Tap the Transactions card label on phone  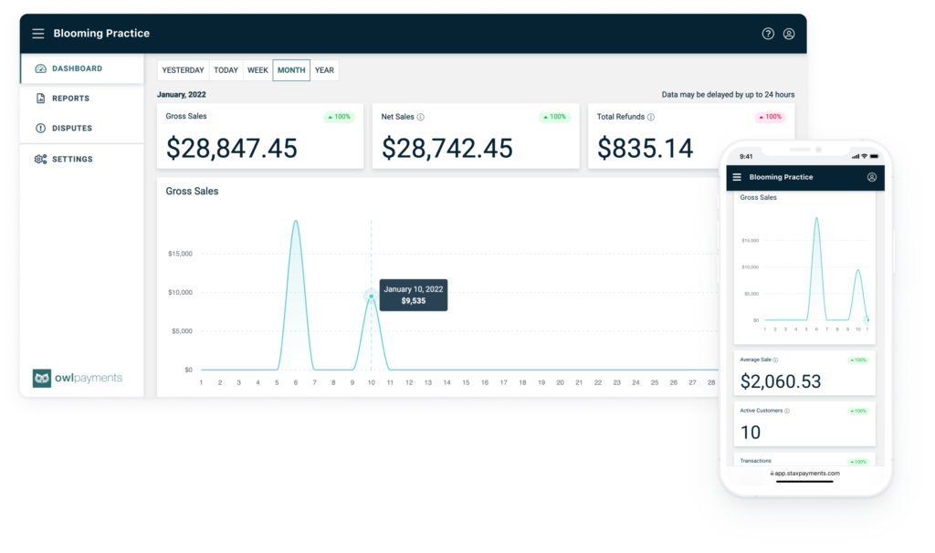tap(755, 461)
